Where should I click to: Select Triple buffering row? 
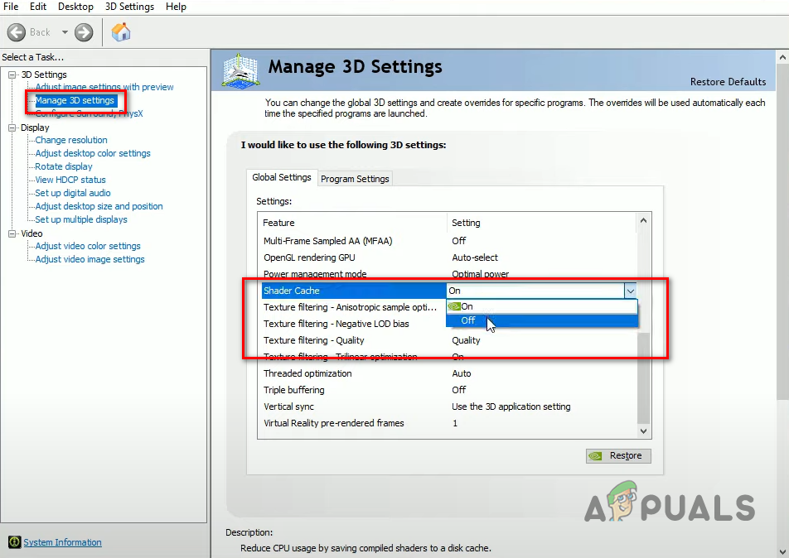449,390
